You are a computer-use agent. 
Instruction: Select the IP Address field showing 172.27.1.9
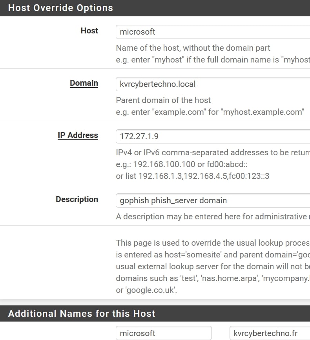pyautogui.click(x=213, y=136)
